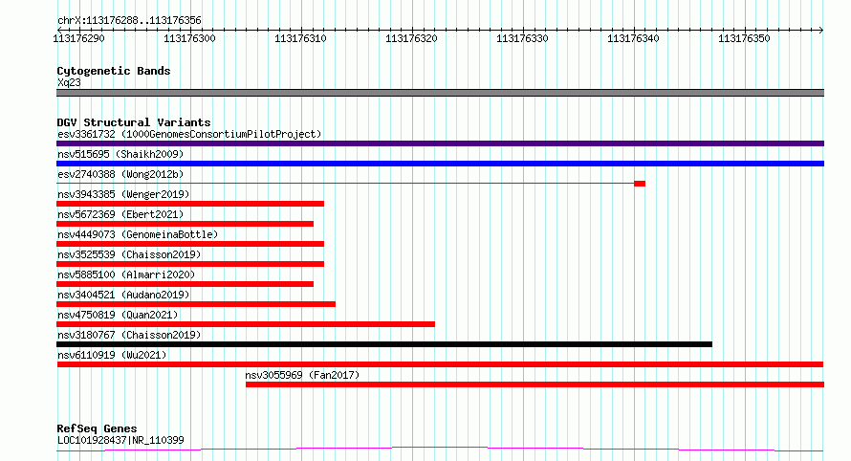Viewport: 851px width, 461px height.
Task: Open variant nsv3404521 (Audano2019) label
Action: pyautogui.click(x=123, y=295)
